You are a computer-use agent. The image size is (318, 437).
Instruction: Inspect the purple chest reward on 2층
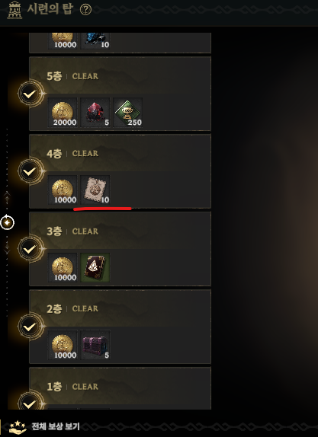(95, 345)
